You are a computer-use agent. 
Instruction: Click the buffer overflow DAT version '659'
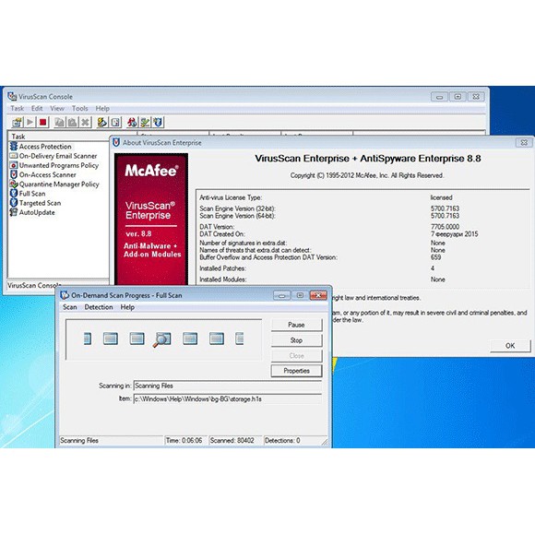pyautogui.click(x=435, y=257)
